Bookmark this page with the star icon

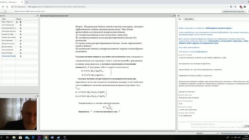[235, 7]
